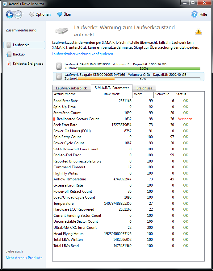Select the Start/Stop Count attribute

coord(67,113)
